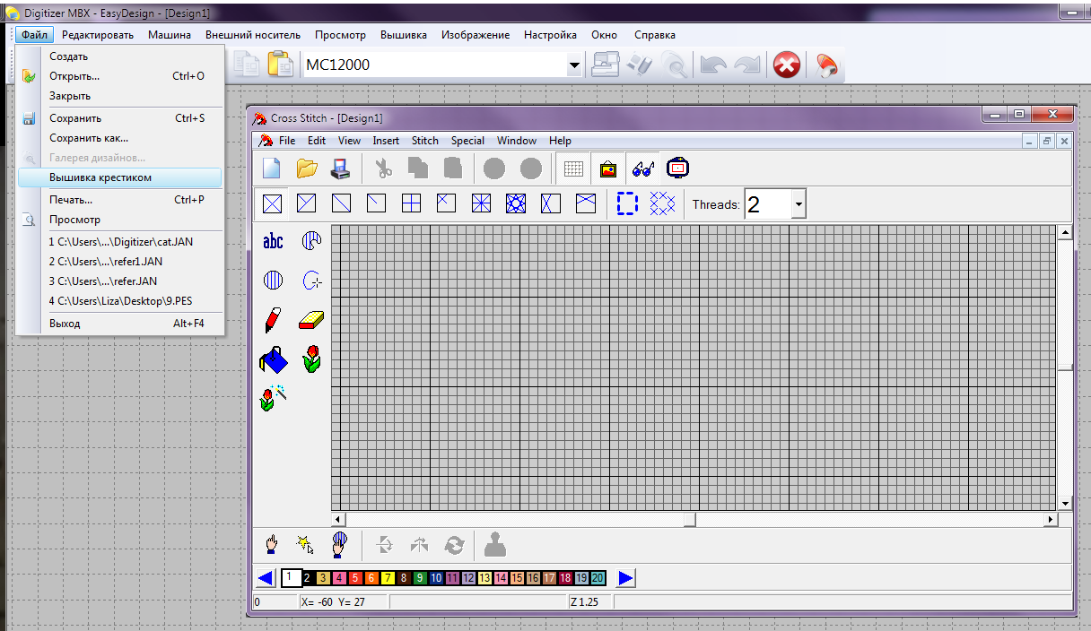Viewport: 1091px width, 631px height.
Task: Click the tulip with magic wand tool
Action: click(273, 398)
